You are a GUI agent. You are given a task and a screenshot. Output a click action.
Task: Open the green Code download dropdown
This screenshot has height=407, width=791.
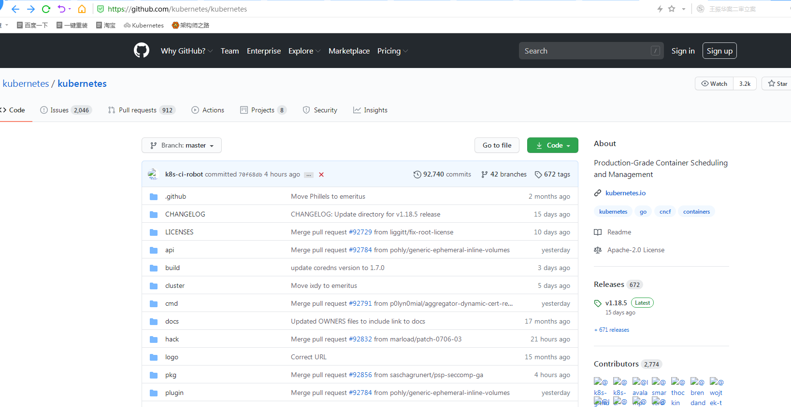click(x=553, y=145)
